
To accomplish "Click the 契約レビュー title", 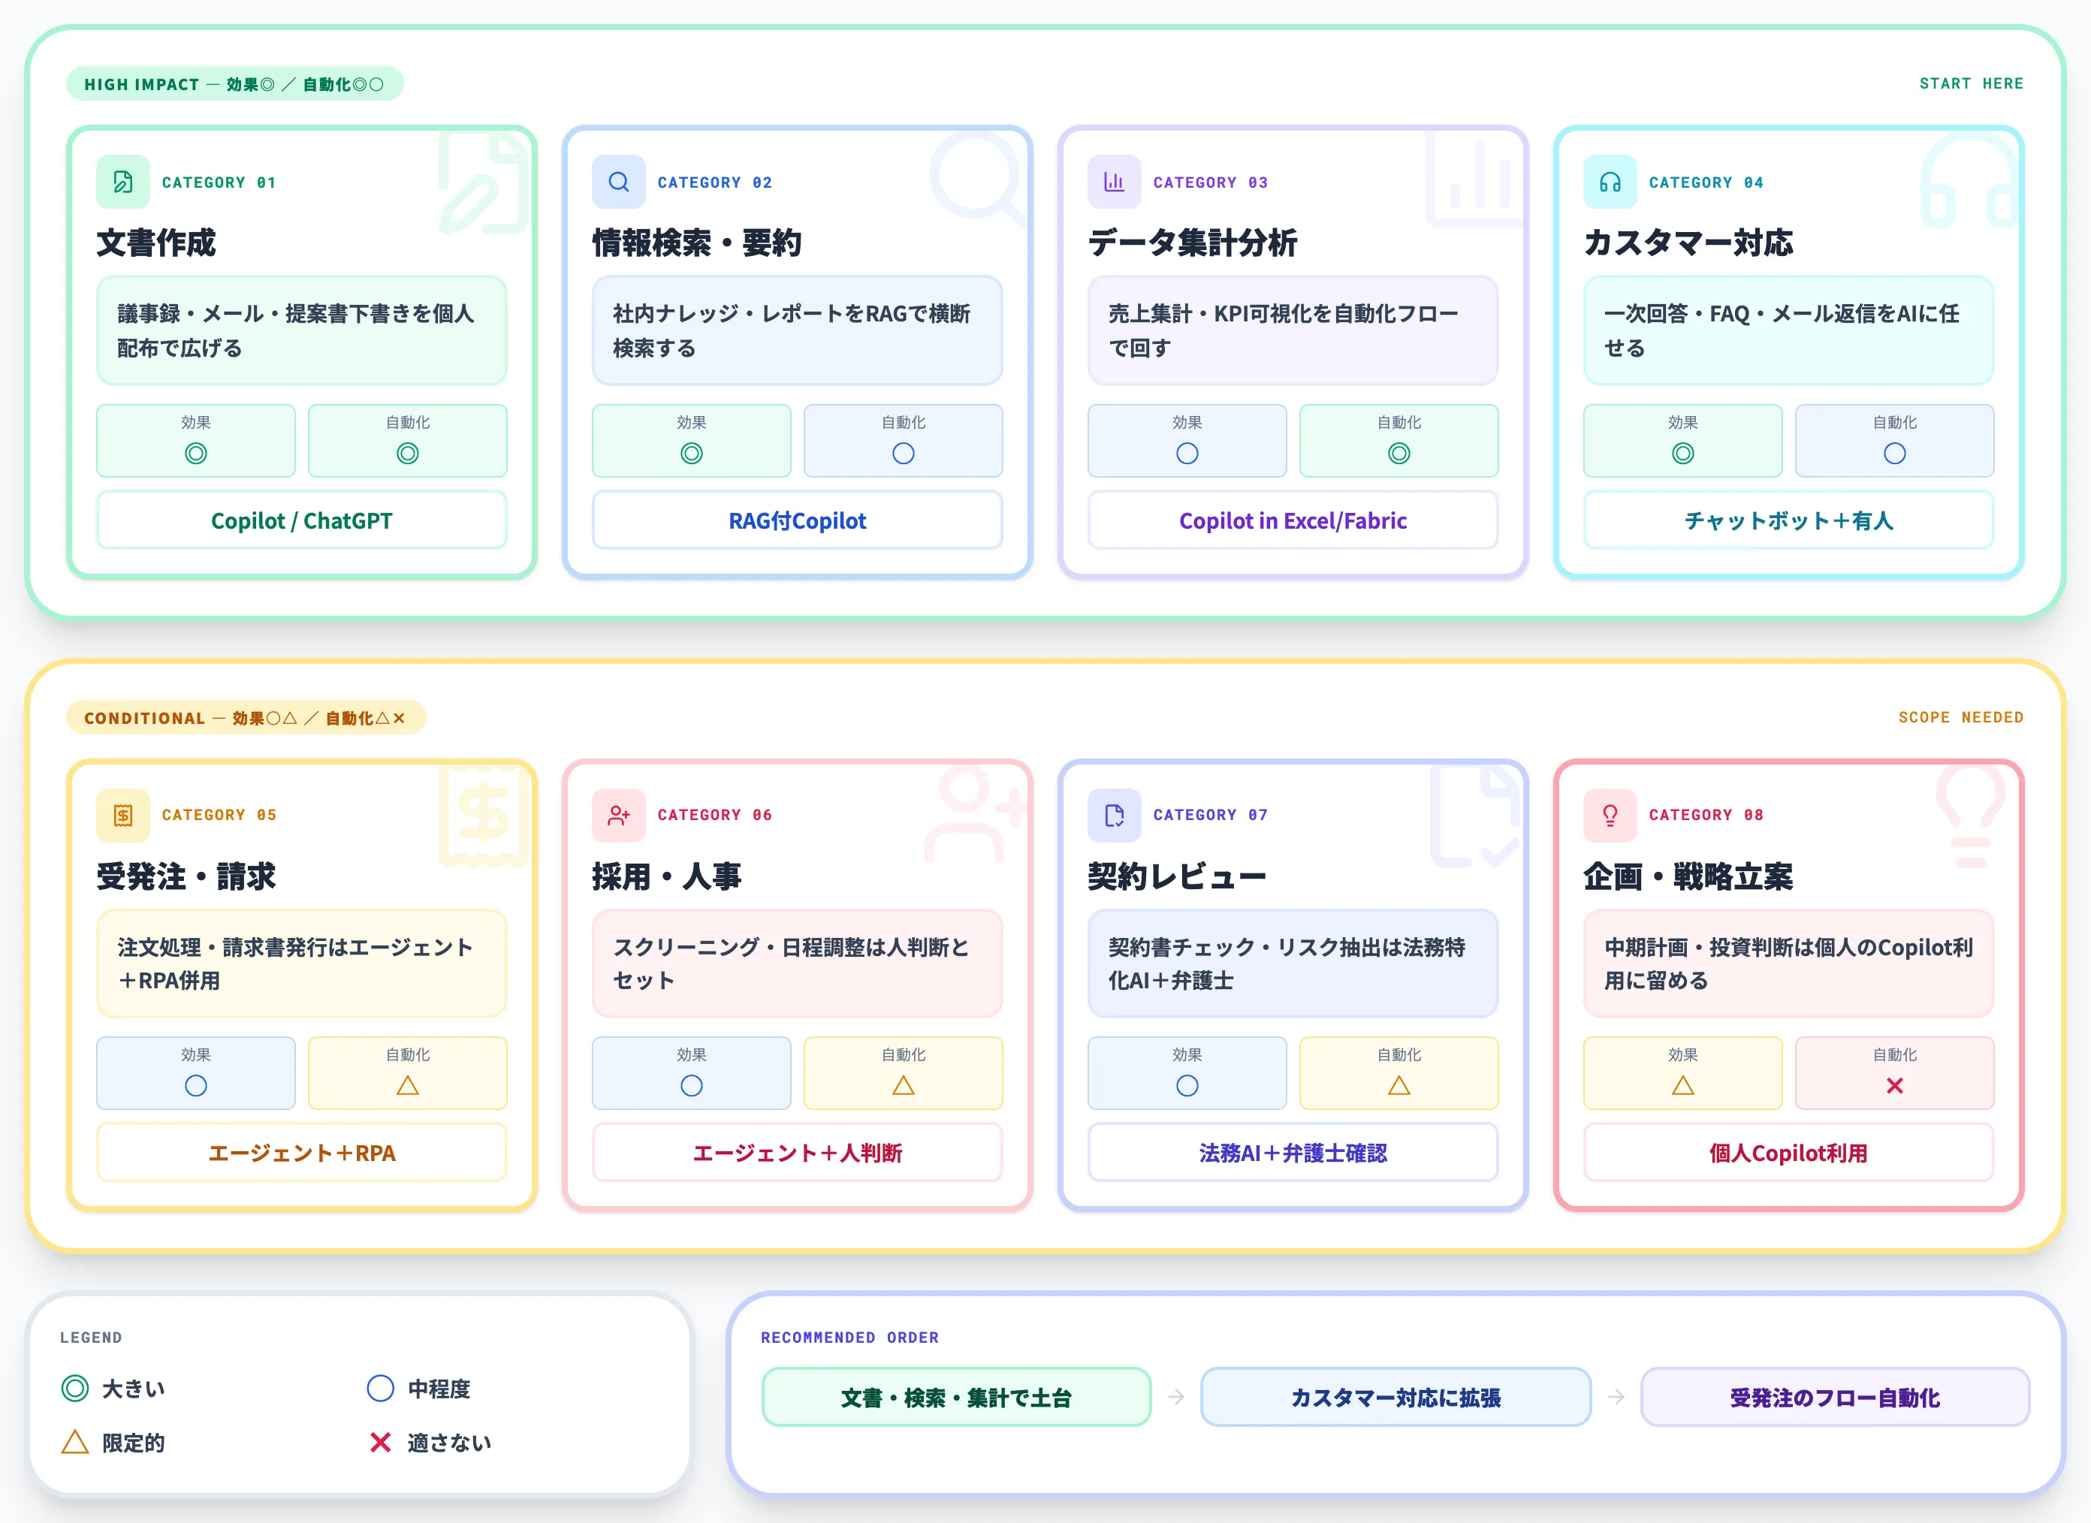I will click(x=1178, y=876).
